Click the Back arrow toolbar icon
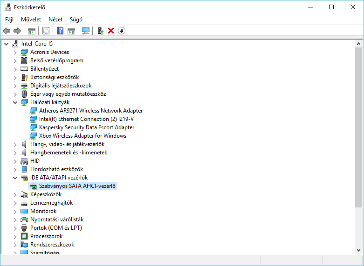 pos(7,31)
